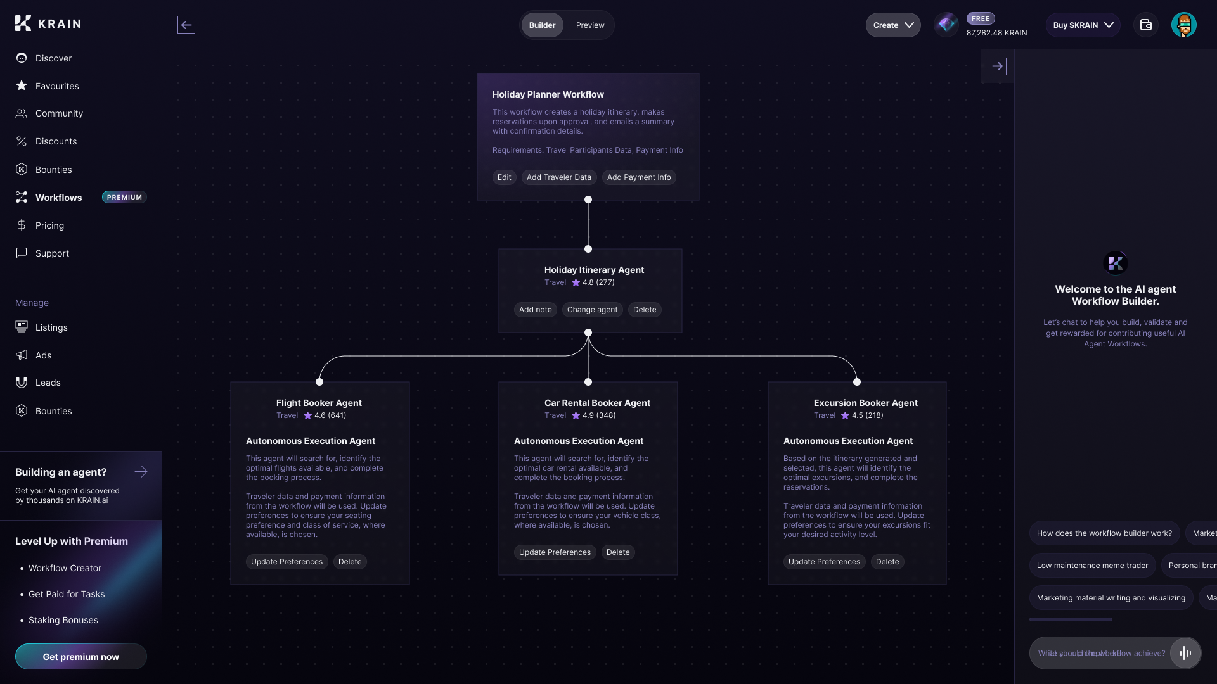Viewport: 1217px width, 684px height.
Task: Collapse the chat panel with arrow icon
Action: [x=997, y=66]
